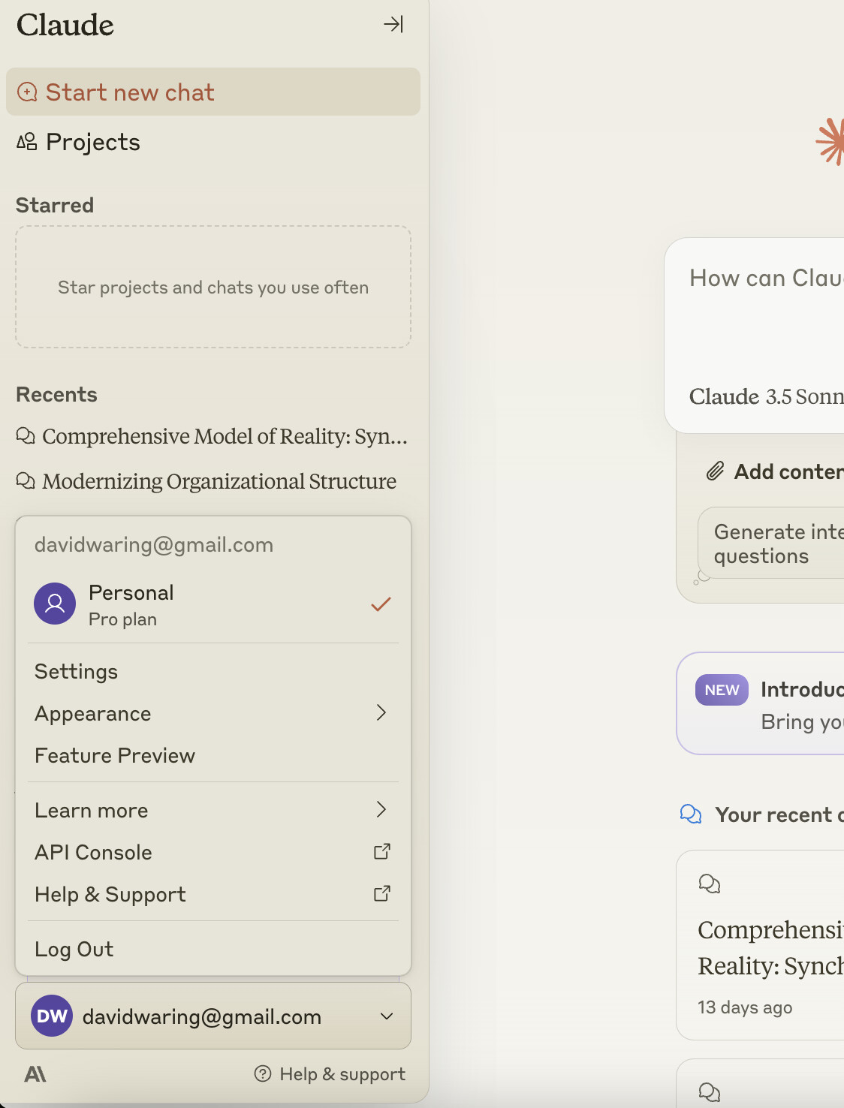Start new chat
Viewport: 844px width, 1108px height.
click(213, 92)
